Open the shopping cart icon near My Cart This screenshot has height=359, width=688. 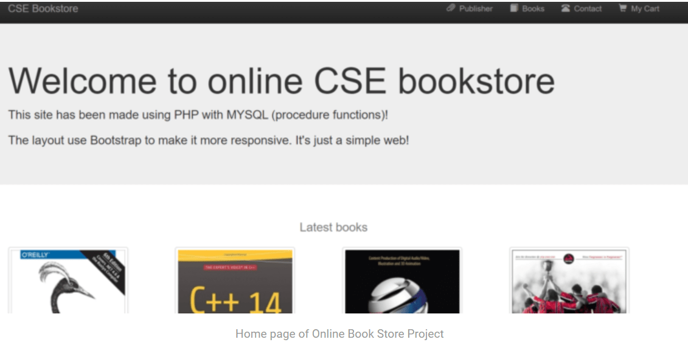[622, 9]
